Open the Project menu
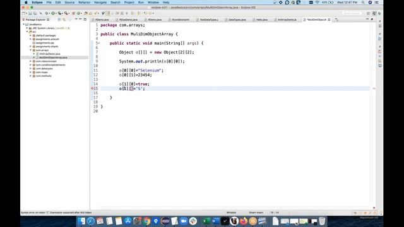 pos(129,3)
